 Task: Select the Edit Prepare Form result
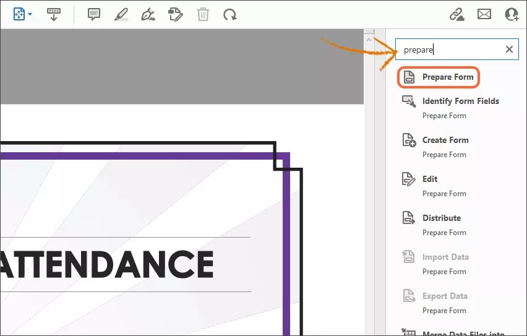point(430,179)
